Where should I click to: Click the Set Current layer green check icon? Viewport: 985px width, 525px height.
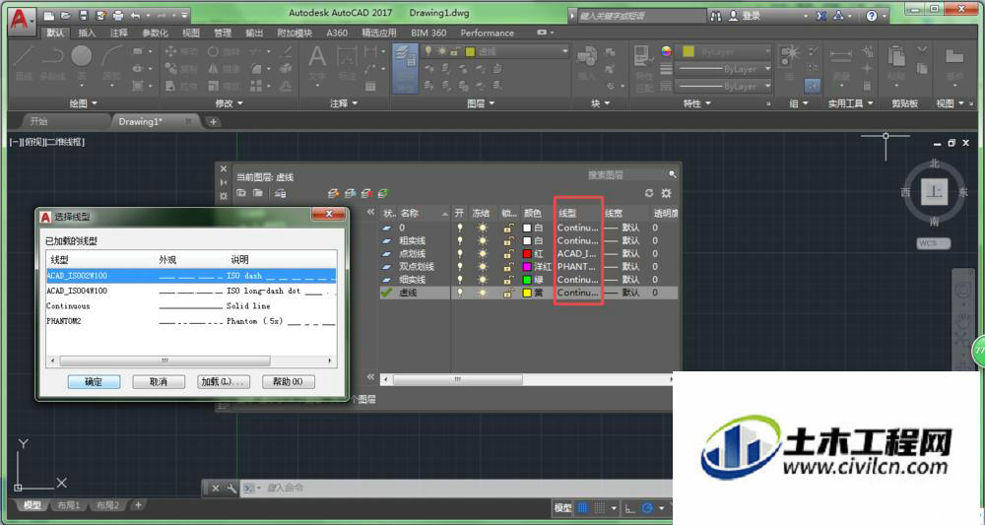(x=382, y=193)
